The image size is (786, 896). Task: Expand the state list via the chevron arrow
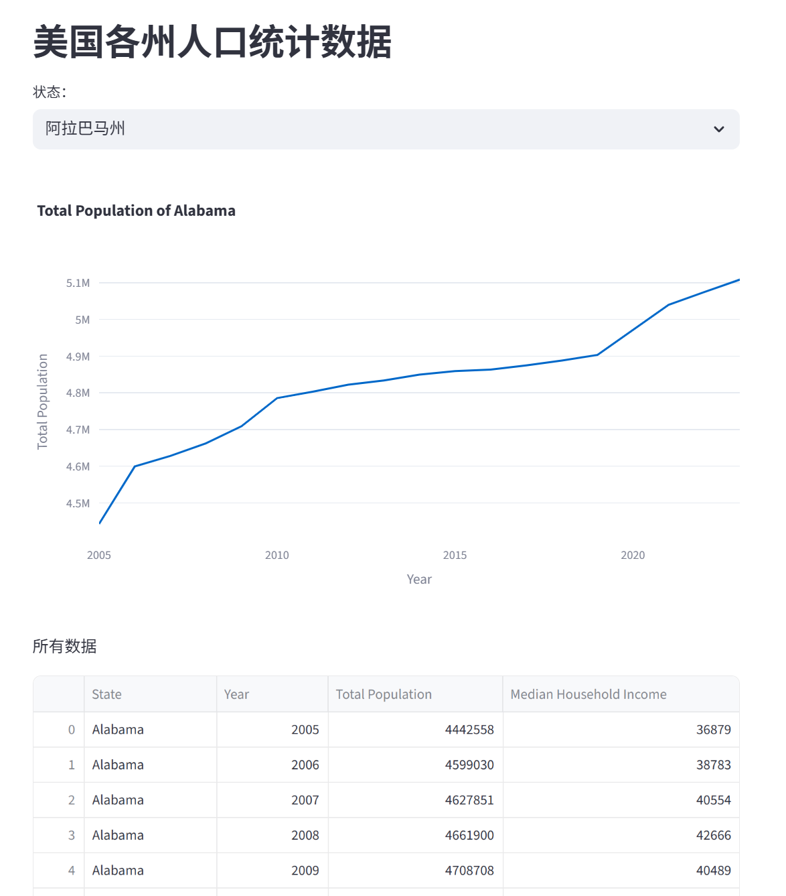718,129
